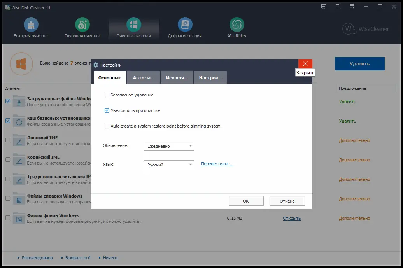
Task: Click the folder icon for Файлы фонов Windows
Action: [19, 218]
